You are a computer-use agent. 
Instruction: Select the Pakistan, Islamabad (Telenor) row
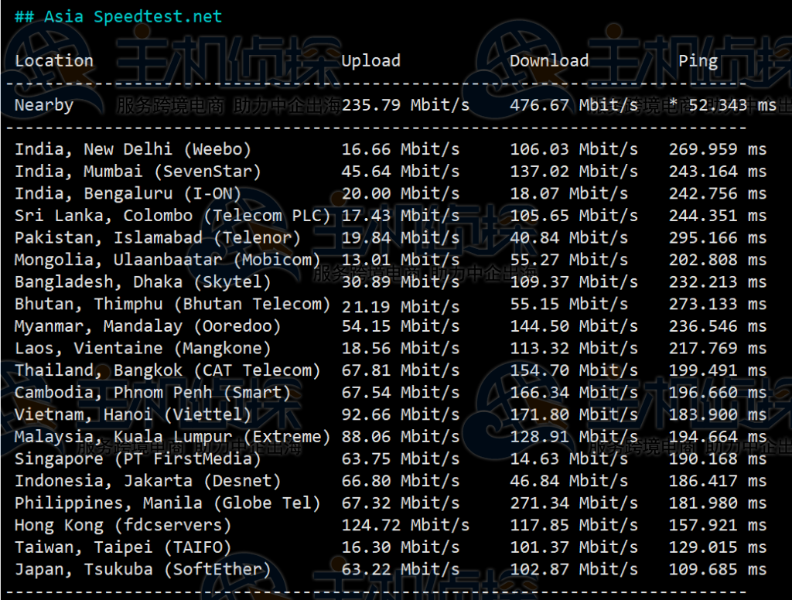click(158, 237)
